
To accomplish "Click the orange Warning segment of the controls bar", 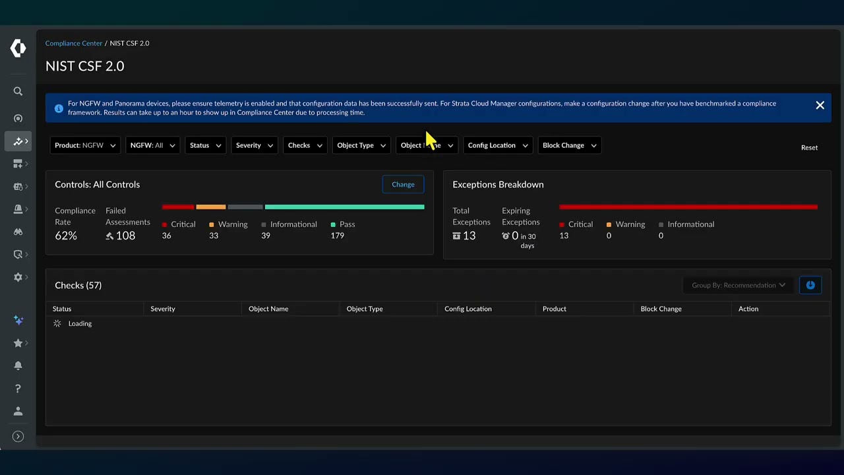I will tap(211, 207).
